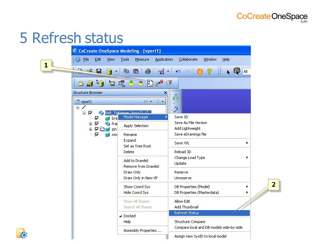Click the yellow question mark help icon
This screenshot has width=325, height=244.
pos(209,72)
